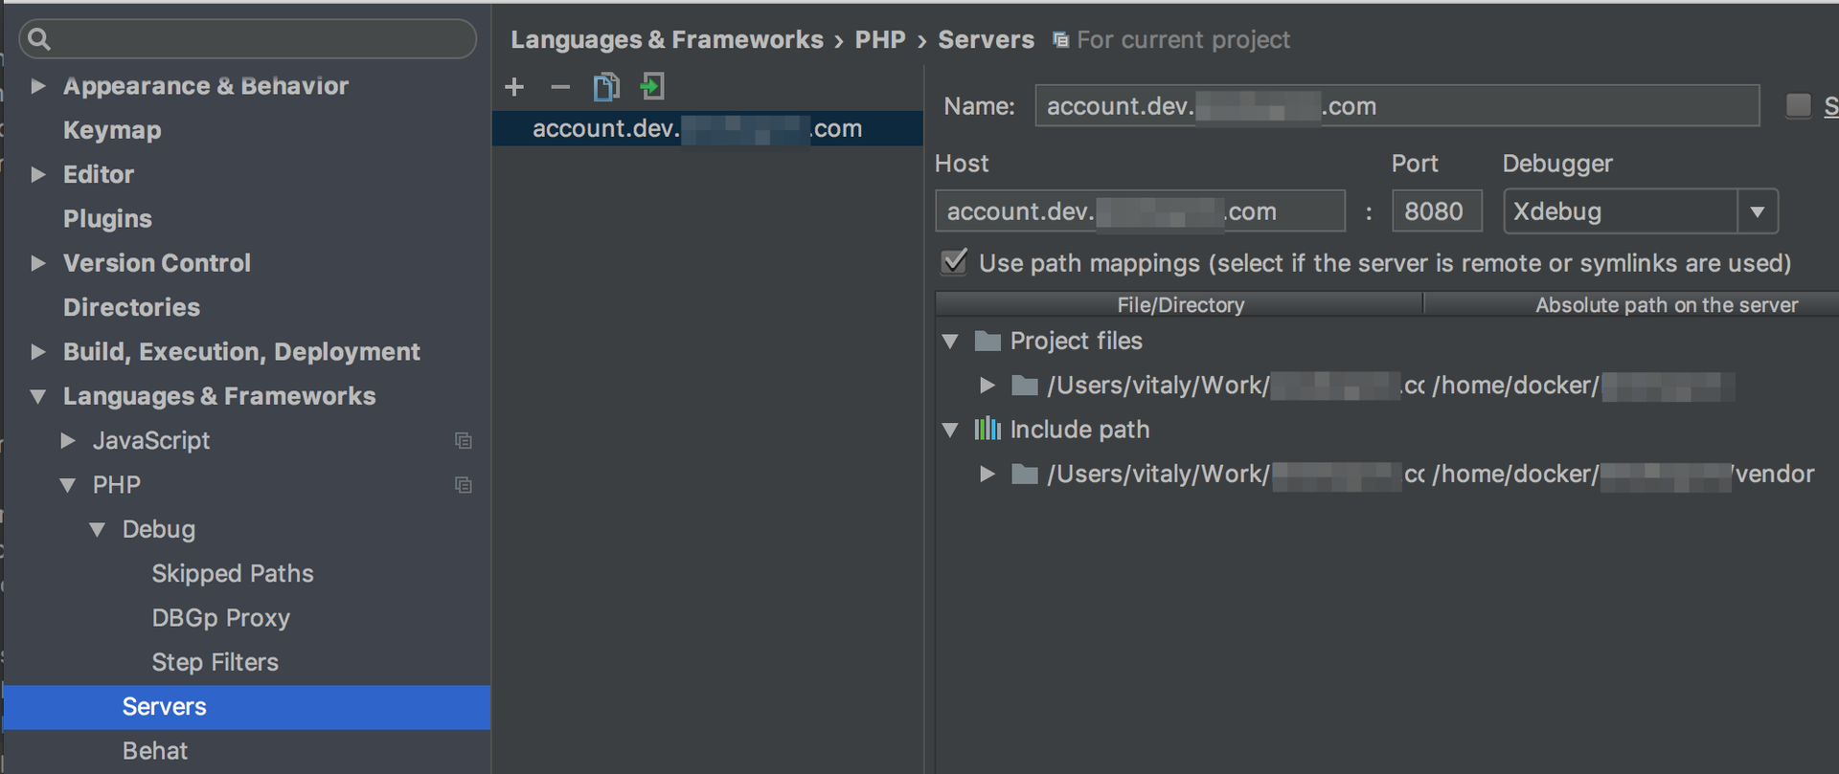The image size is (1839, 774).
Task: Click folder icon of Project files mapping row
Action: pyautogui.click(x=1025, y=386)
